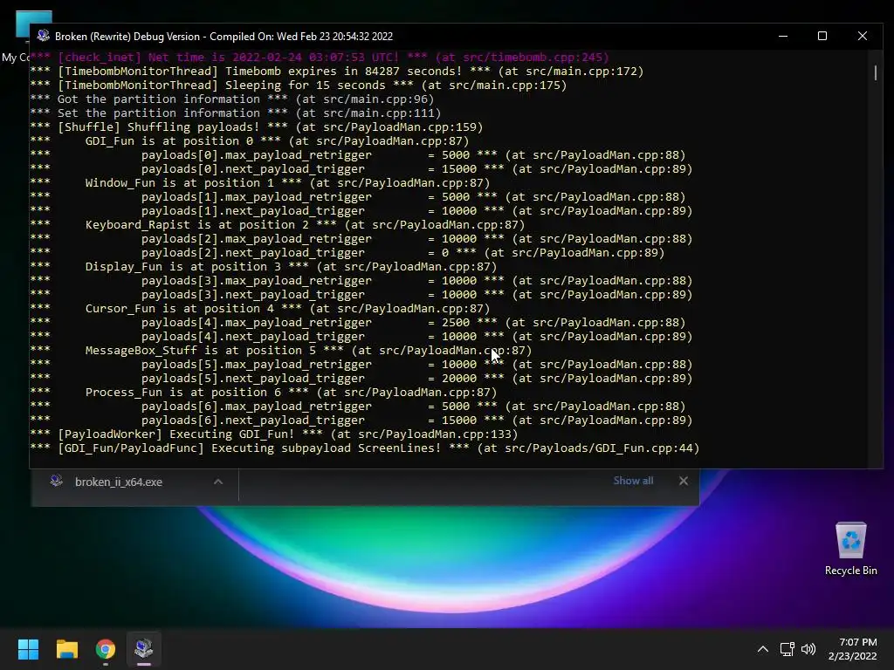Open the clock showing 7:07 PM
The image size is (894, 670).
(x=852, y=649)
